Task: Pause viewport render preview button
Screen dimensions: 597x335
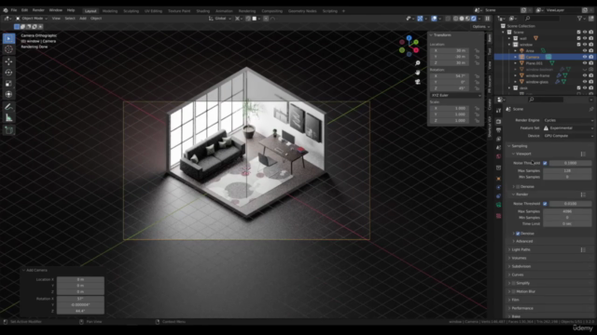Action: coord(487,19)
